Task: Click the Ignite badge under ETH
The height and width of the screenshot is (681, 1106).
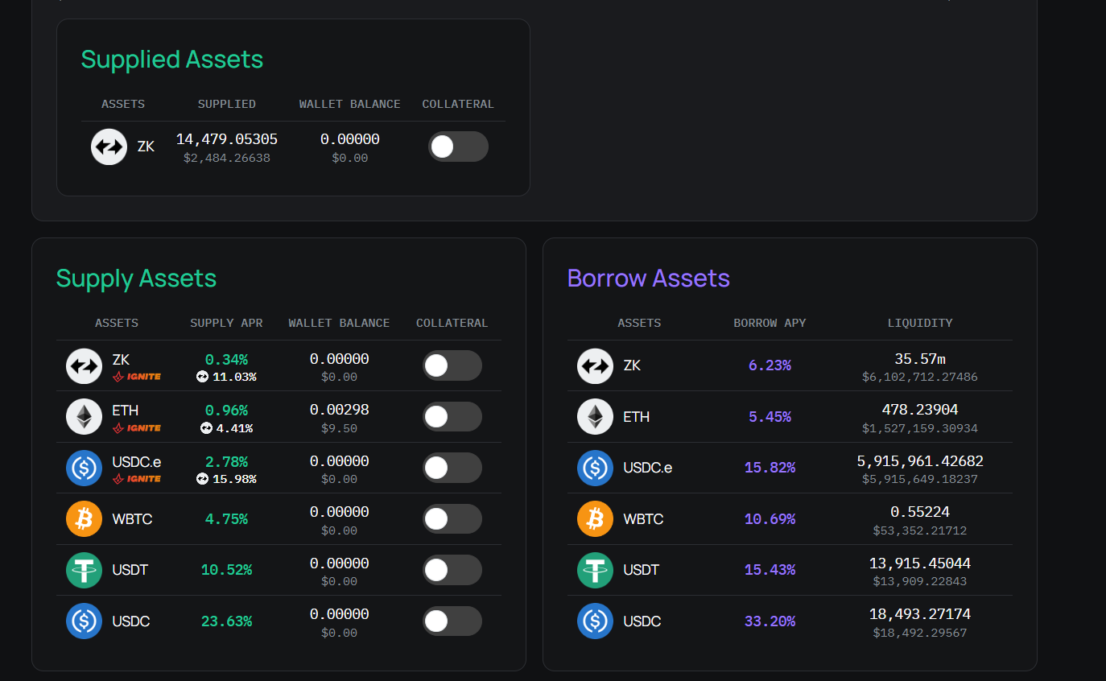Action: 137,428
